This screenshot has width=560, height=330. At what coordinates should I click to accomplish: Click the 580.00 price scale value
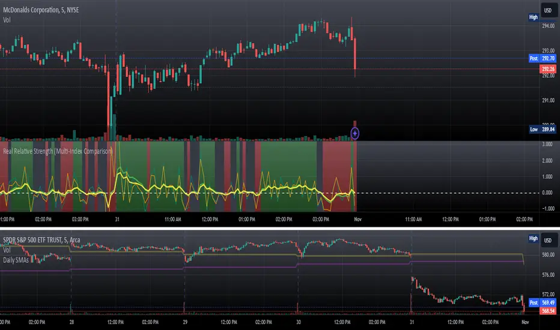pyautogui.click(x=548, y=255)
